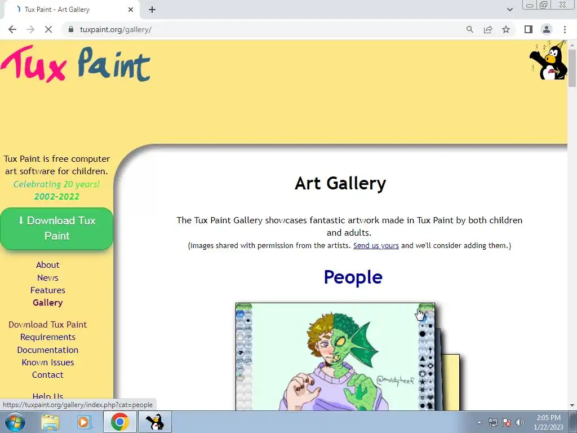The image size is (577, 433).
Task: Click the page vertical scrollbar thumb
Action: [x=572, y=68]
